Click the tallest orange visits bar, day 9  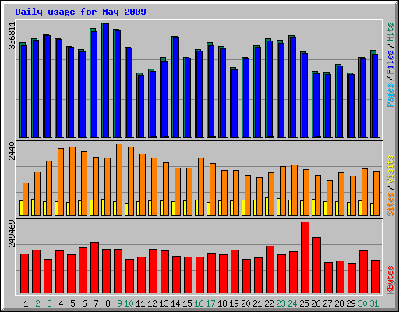coord(119,179)
